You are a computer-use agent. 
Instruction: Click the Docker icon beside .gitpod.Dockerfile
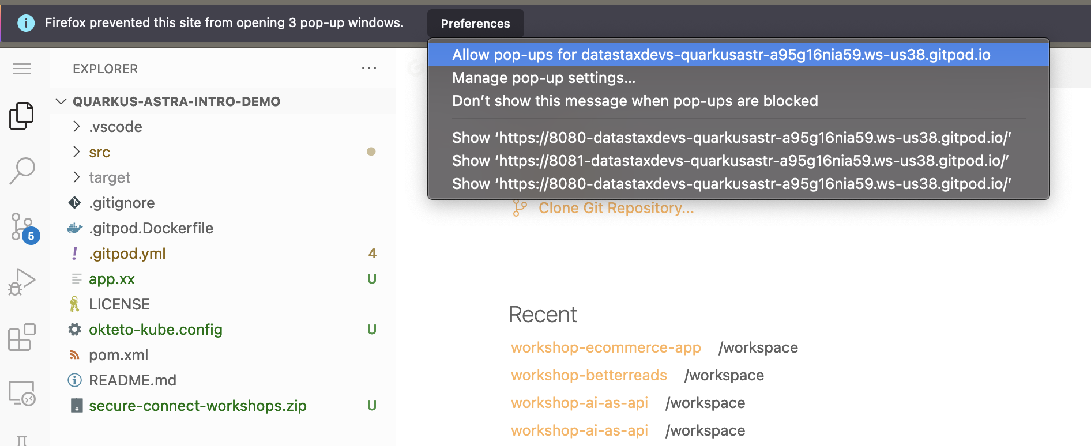point(74,228)
